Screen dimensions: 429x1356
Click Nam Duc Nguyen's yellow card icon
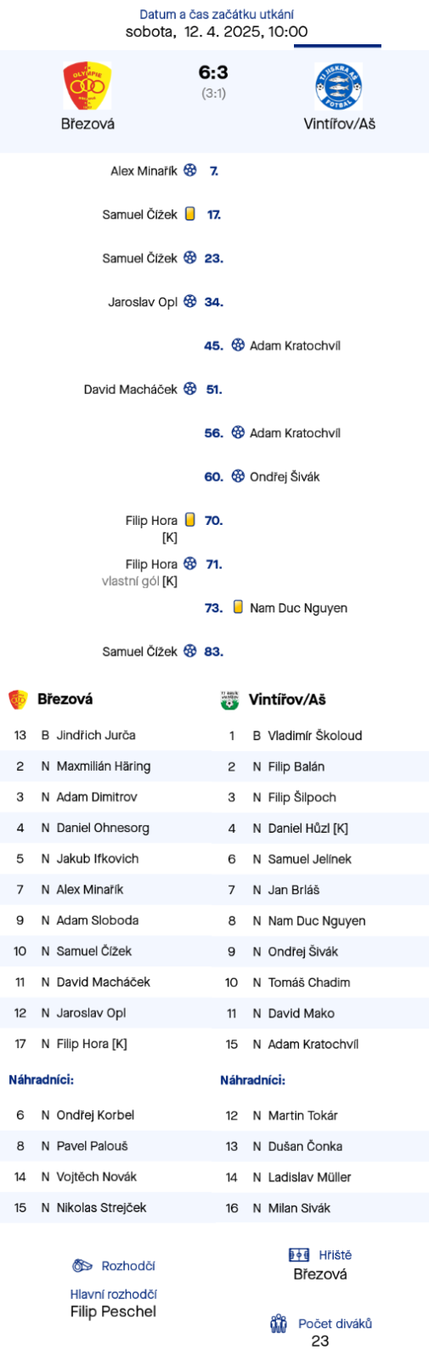point(238,607)
